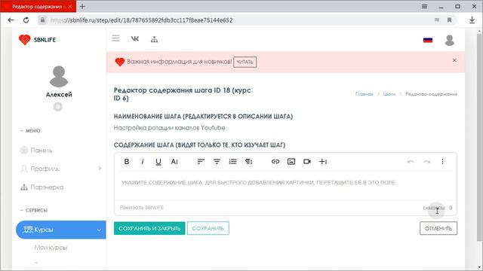
Task: Open a new browser tab
Action: tap(82, 6)
